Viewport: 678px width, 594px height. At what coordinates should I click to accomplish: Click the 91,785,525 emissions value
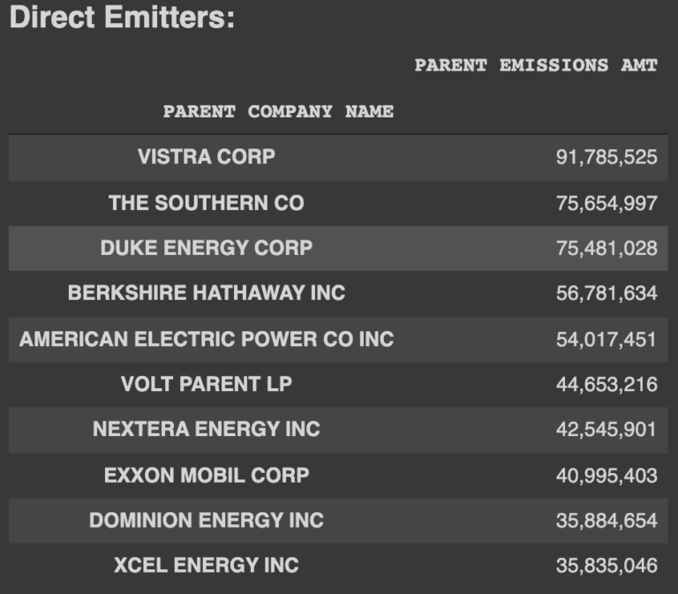coord(606,157)
